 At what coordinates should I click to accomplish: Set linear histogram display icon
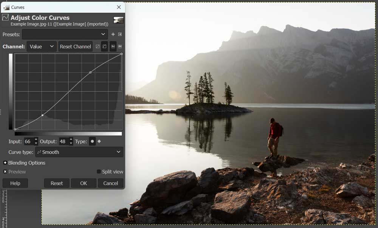(113, 47)
